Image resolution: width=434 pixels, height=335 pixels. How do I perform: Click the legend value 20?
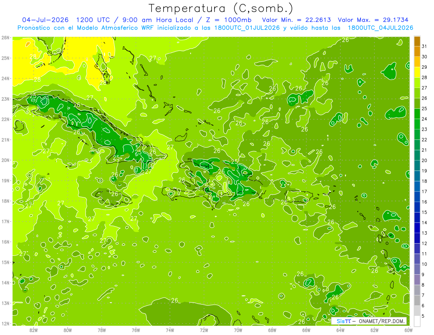(425, 160)
